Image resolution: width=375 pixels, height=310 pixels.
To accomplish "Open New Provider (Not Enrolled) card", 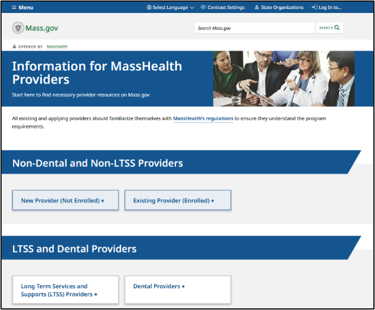I will [x=65, y=200].
